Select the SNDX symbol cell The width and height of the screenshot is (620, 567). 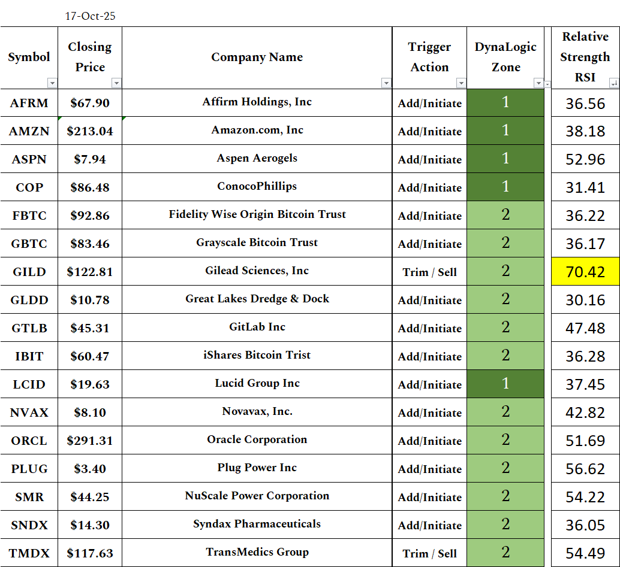[29, 524]
